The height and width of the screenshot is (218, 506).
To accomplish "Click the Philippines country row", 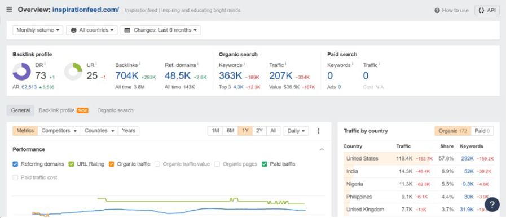I will coord(419,197).
